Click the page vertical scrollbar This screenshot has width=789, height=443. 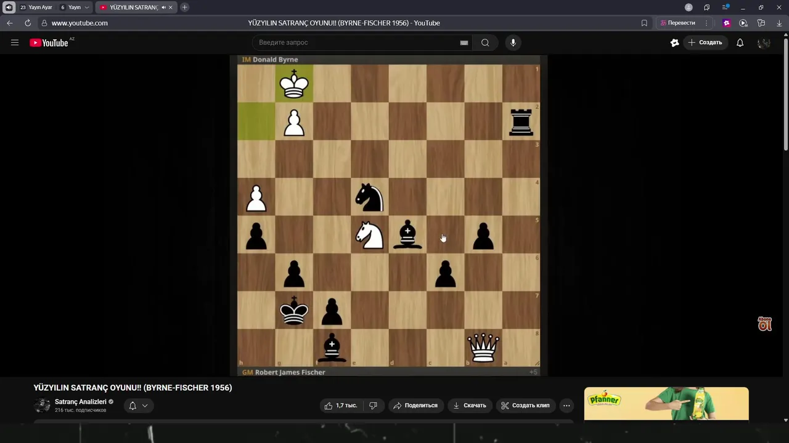(x=785, y=96)
